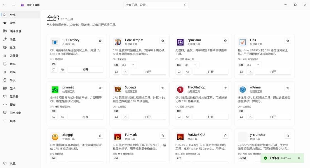This screenshot has height=168, width=310.
Task: Click the feedback bubble icon on the Superpi card
Action: pyautogui.click(x=125, y=117)
